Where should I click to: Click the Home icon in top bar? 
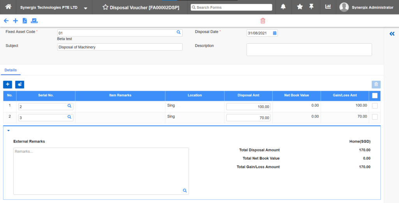click(x=8, y=7)
